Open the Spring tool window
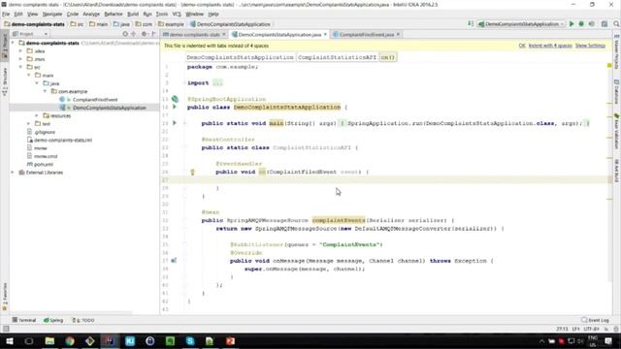621x349 pixels. (53, 320)
